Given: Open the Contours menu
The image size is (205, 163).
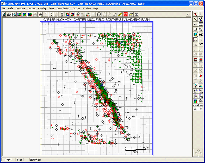Looking at the screenshot, I should [20, 8].
